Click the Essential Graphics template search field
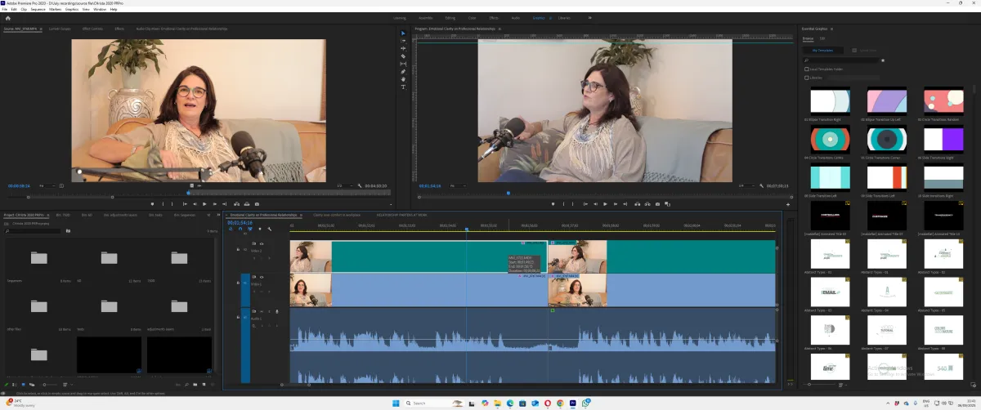 [x=840, y=60]
